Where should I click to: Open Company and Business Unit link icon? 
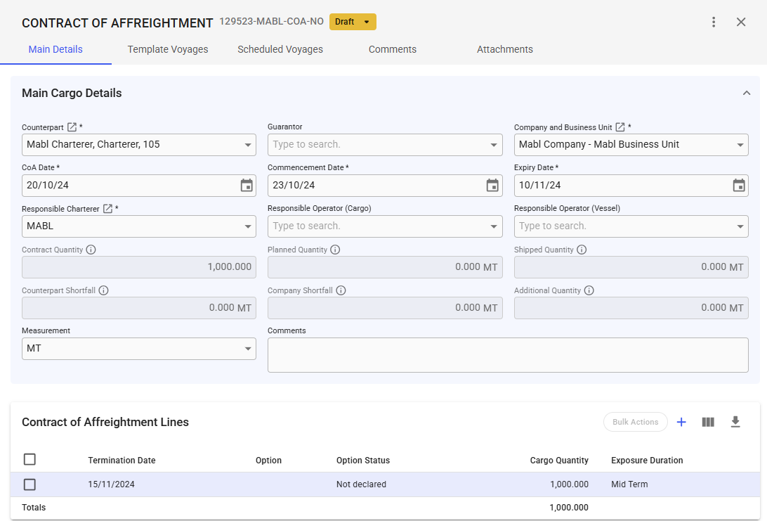(x=620, y=127)
